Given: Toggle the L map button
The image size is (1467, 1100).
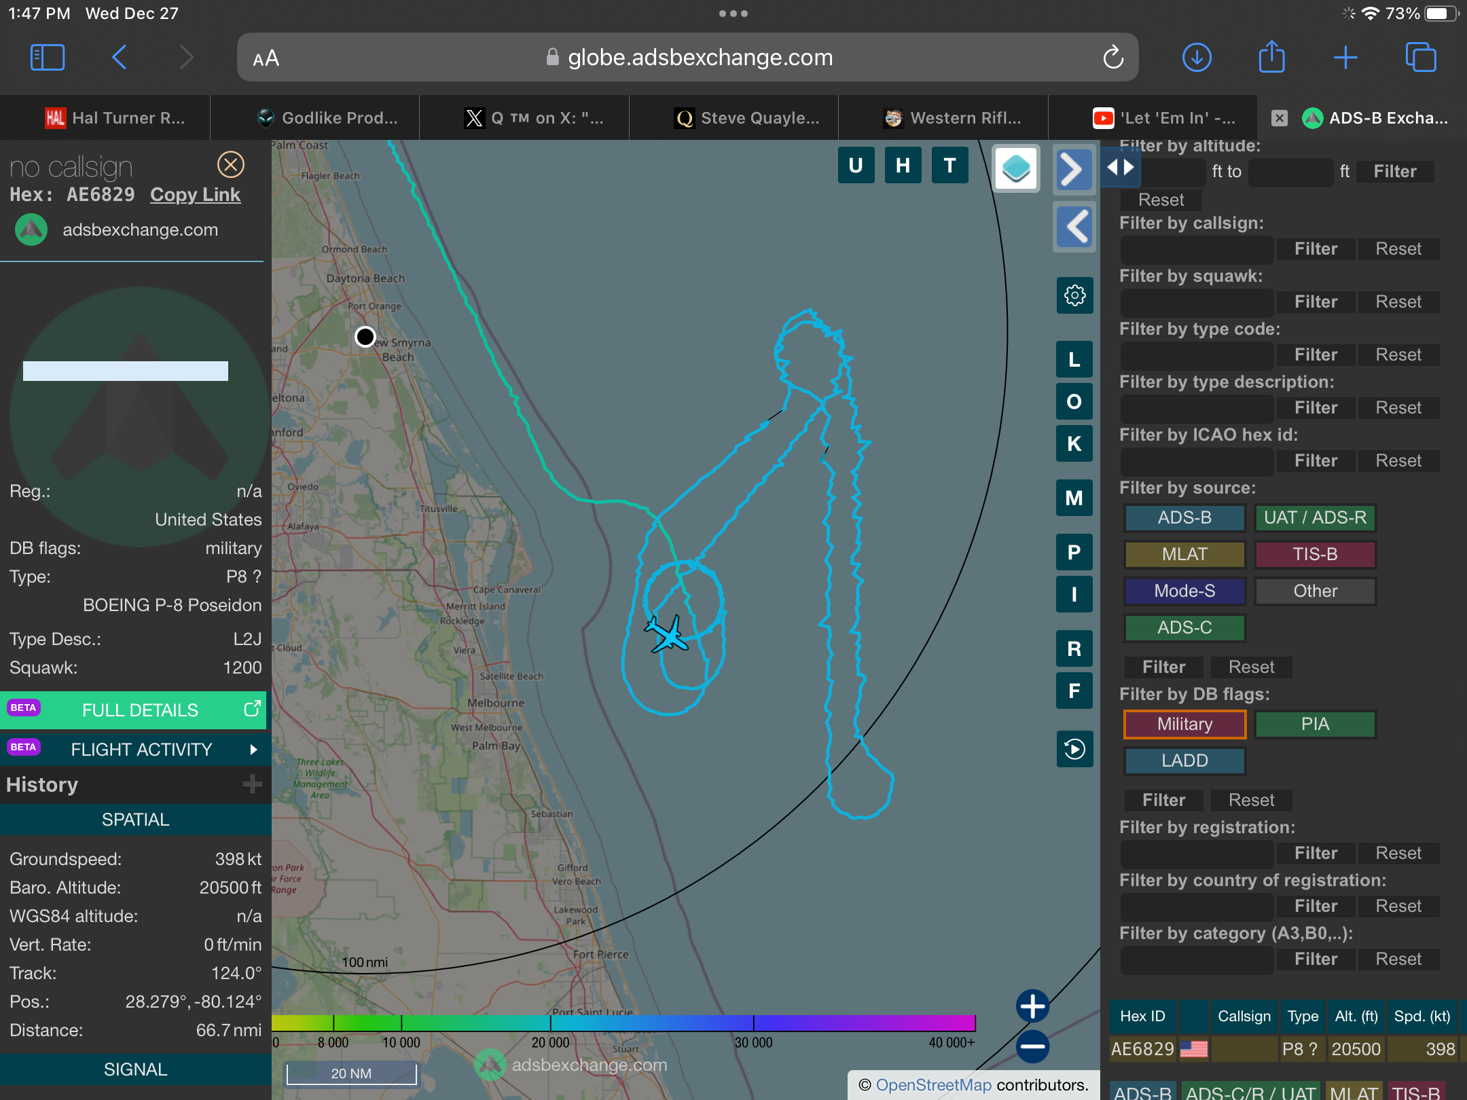Looking at the screenshot, I should (1074, 359).
